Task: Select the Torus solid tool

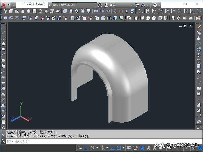Action: pos(40,11)
